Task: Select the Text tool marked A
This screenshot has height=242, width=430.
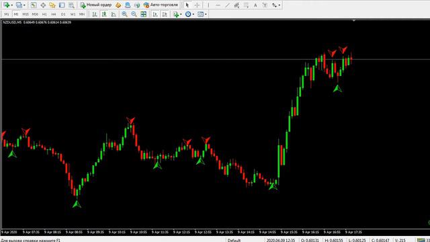Action: pyautogui.click(x=255, y=5)
